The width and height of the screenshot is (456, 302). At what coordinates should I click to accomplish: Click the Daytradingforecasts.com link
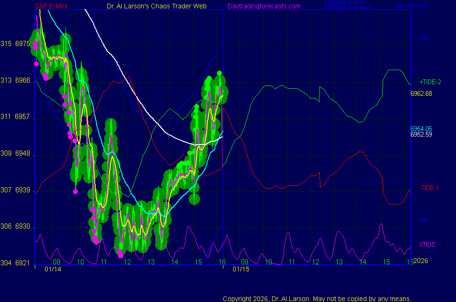tap(263, 6)
